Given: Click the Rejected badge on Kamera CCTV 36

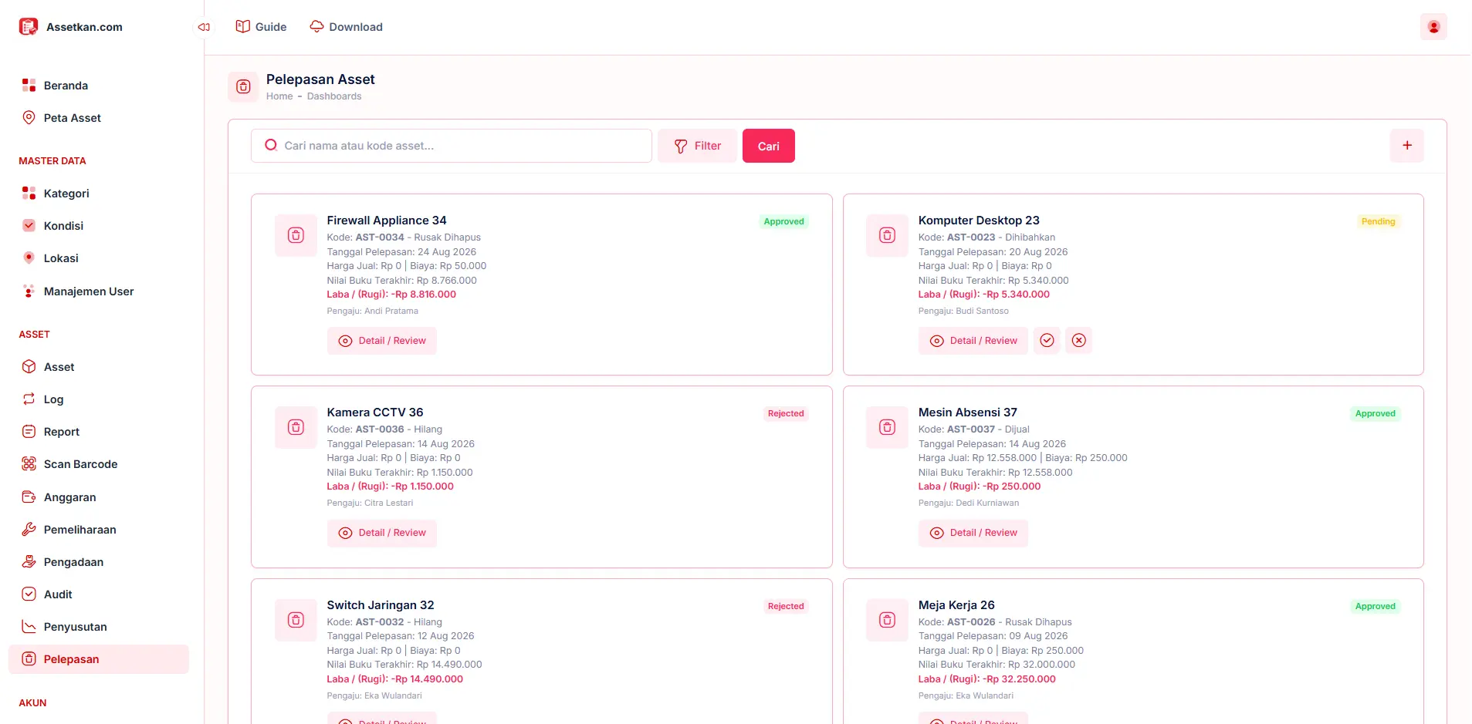Looking at the screenshot, I should (786, 413).
